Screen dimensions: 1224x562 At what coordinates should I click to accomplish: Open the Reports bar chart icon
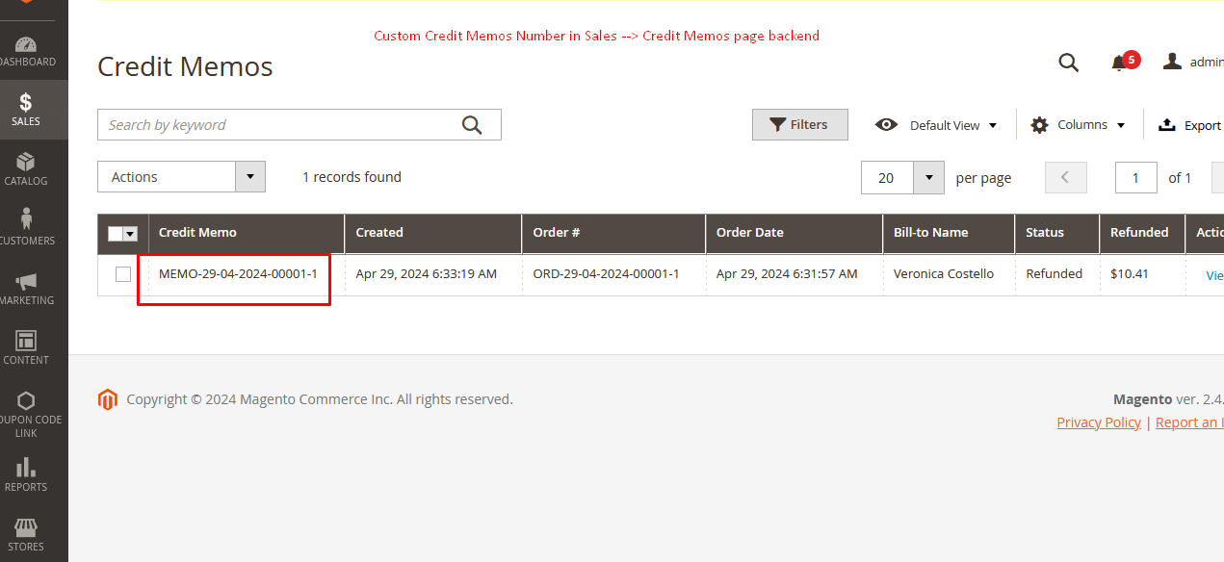tap(26, 473)
